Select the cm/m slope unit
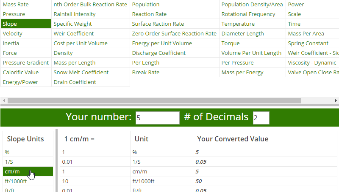 pyautogui.click(x=28, y=172)
